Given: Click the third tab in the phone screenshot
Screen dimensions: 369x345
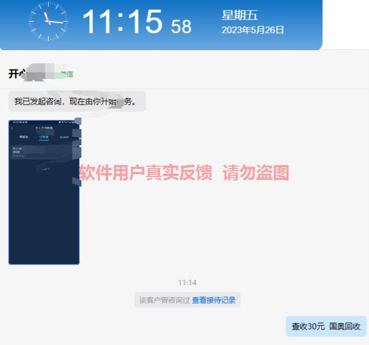Looking at the screenshot, I should (64, 137).
